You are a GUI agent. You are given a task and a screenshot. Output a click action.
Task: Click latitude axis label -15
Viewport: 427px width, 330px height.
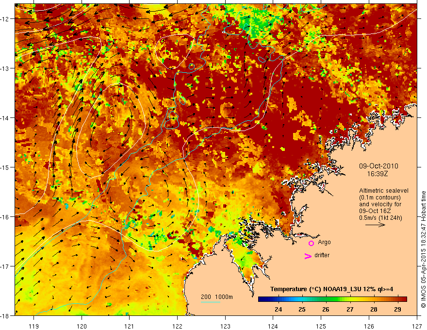[x=5, y=167]
